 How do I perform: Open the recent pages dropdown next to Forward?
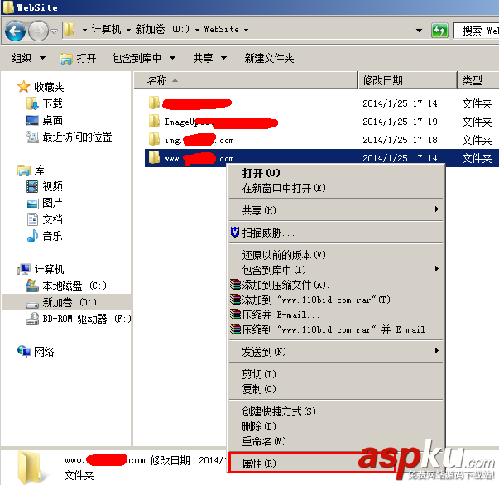click(x=55, y=31)
